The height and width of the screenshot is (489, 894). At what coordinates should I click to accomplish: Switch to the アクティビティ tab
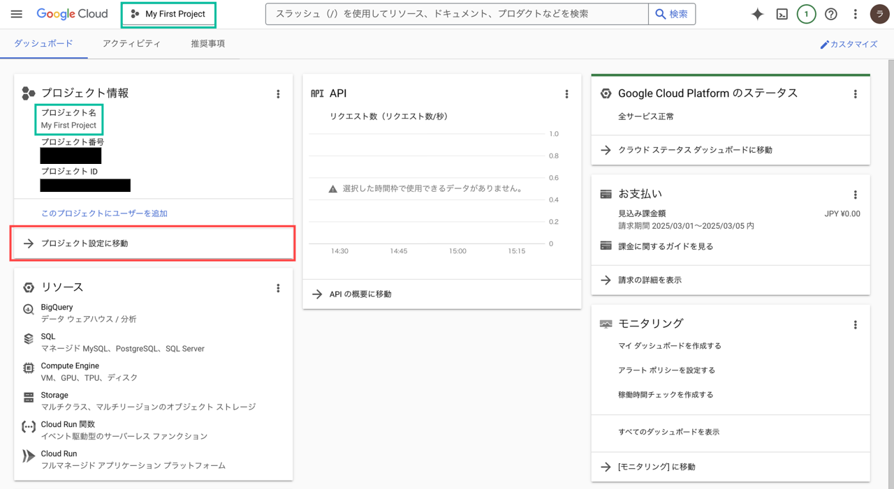[131, 43]
